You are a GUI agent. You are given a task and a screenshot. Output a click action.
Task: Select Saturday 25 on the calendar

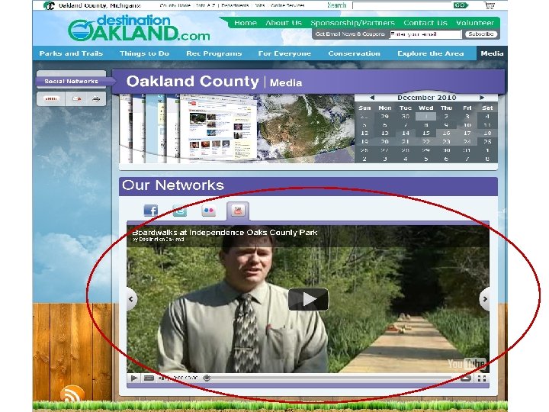pyautogui.click(x=487, y=142)
